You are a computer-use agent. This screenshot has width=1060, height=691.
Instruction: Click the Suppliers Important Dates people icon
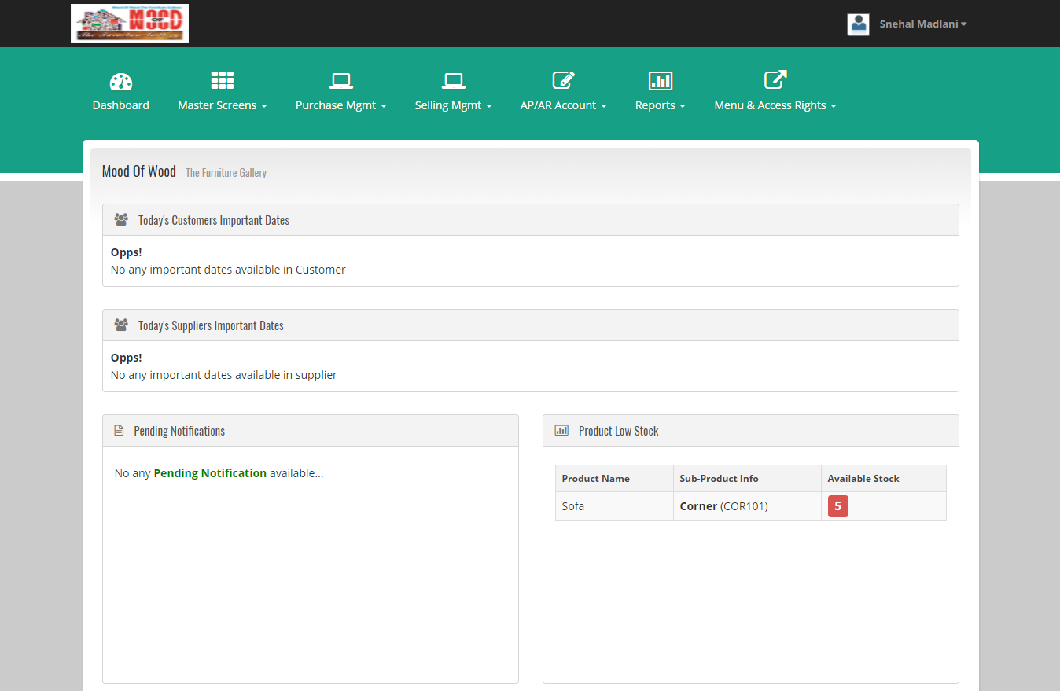click(x=121, y=325)
